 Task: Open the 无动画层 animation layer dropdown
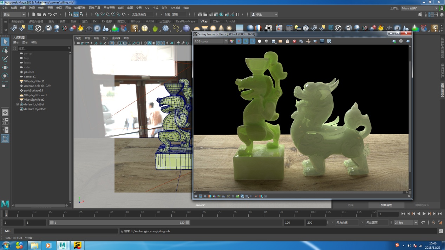(x=377, y=223)
